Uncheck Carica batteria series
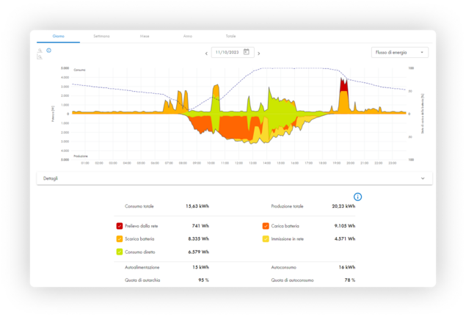 coord(265,226)
